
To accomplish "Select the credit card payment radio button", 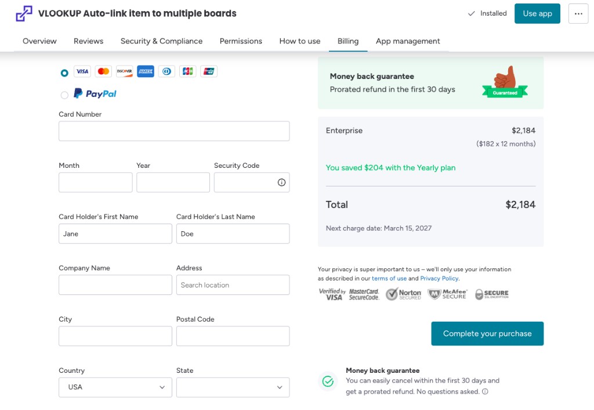I will (64, 73).
